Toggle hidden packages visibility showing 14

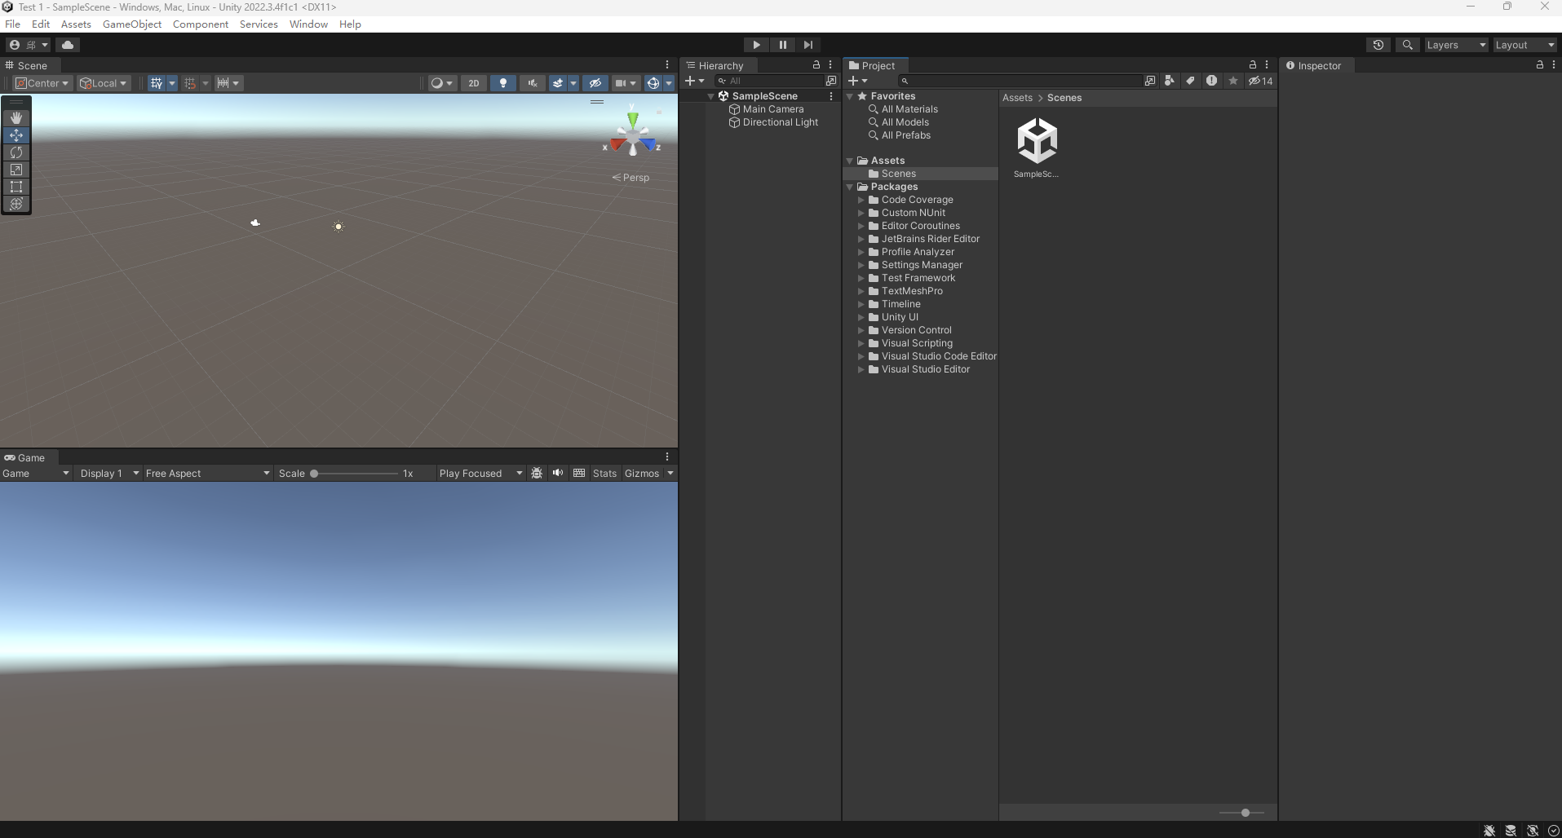1260,81
